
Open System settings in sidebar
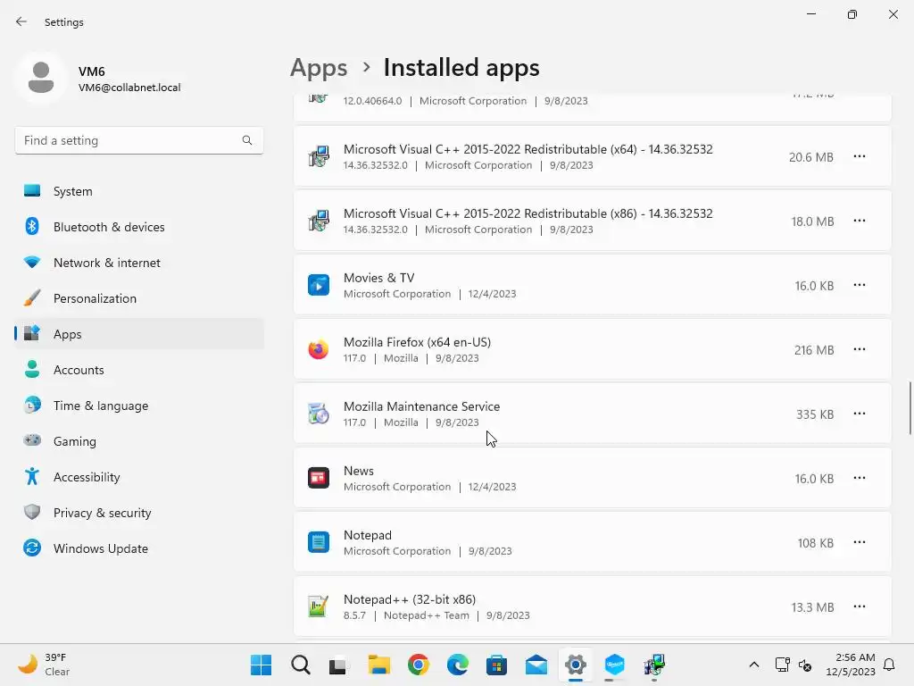coord(138,191)
